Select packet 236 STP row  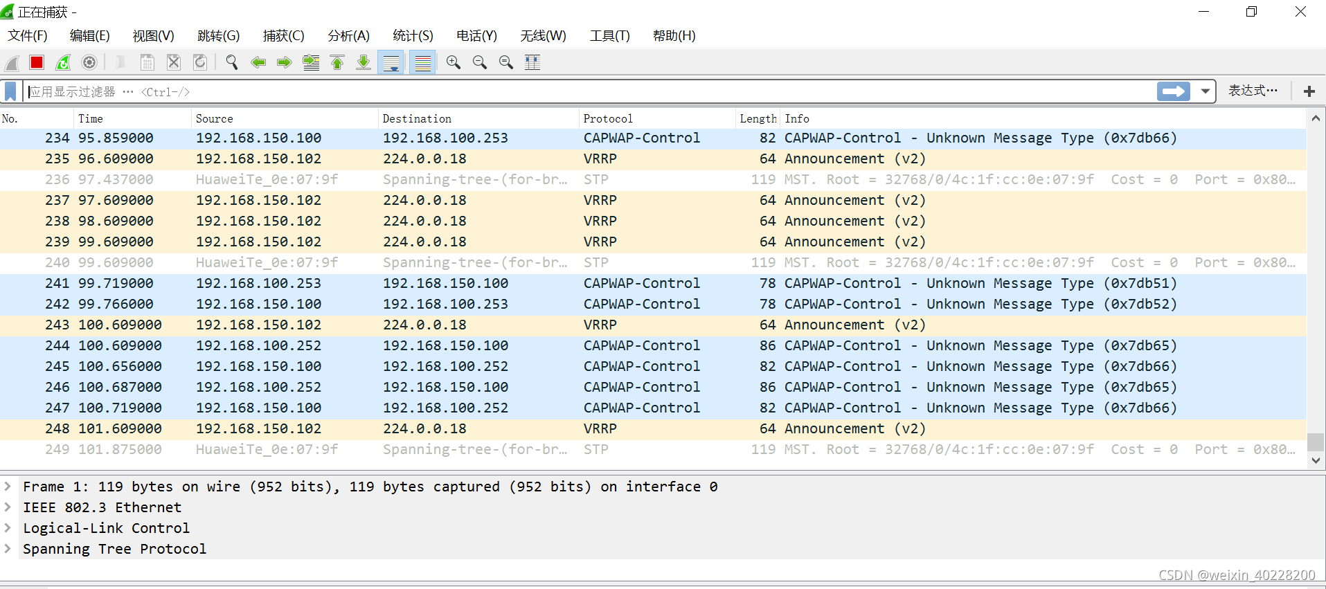(x=653, y=180)
